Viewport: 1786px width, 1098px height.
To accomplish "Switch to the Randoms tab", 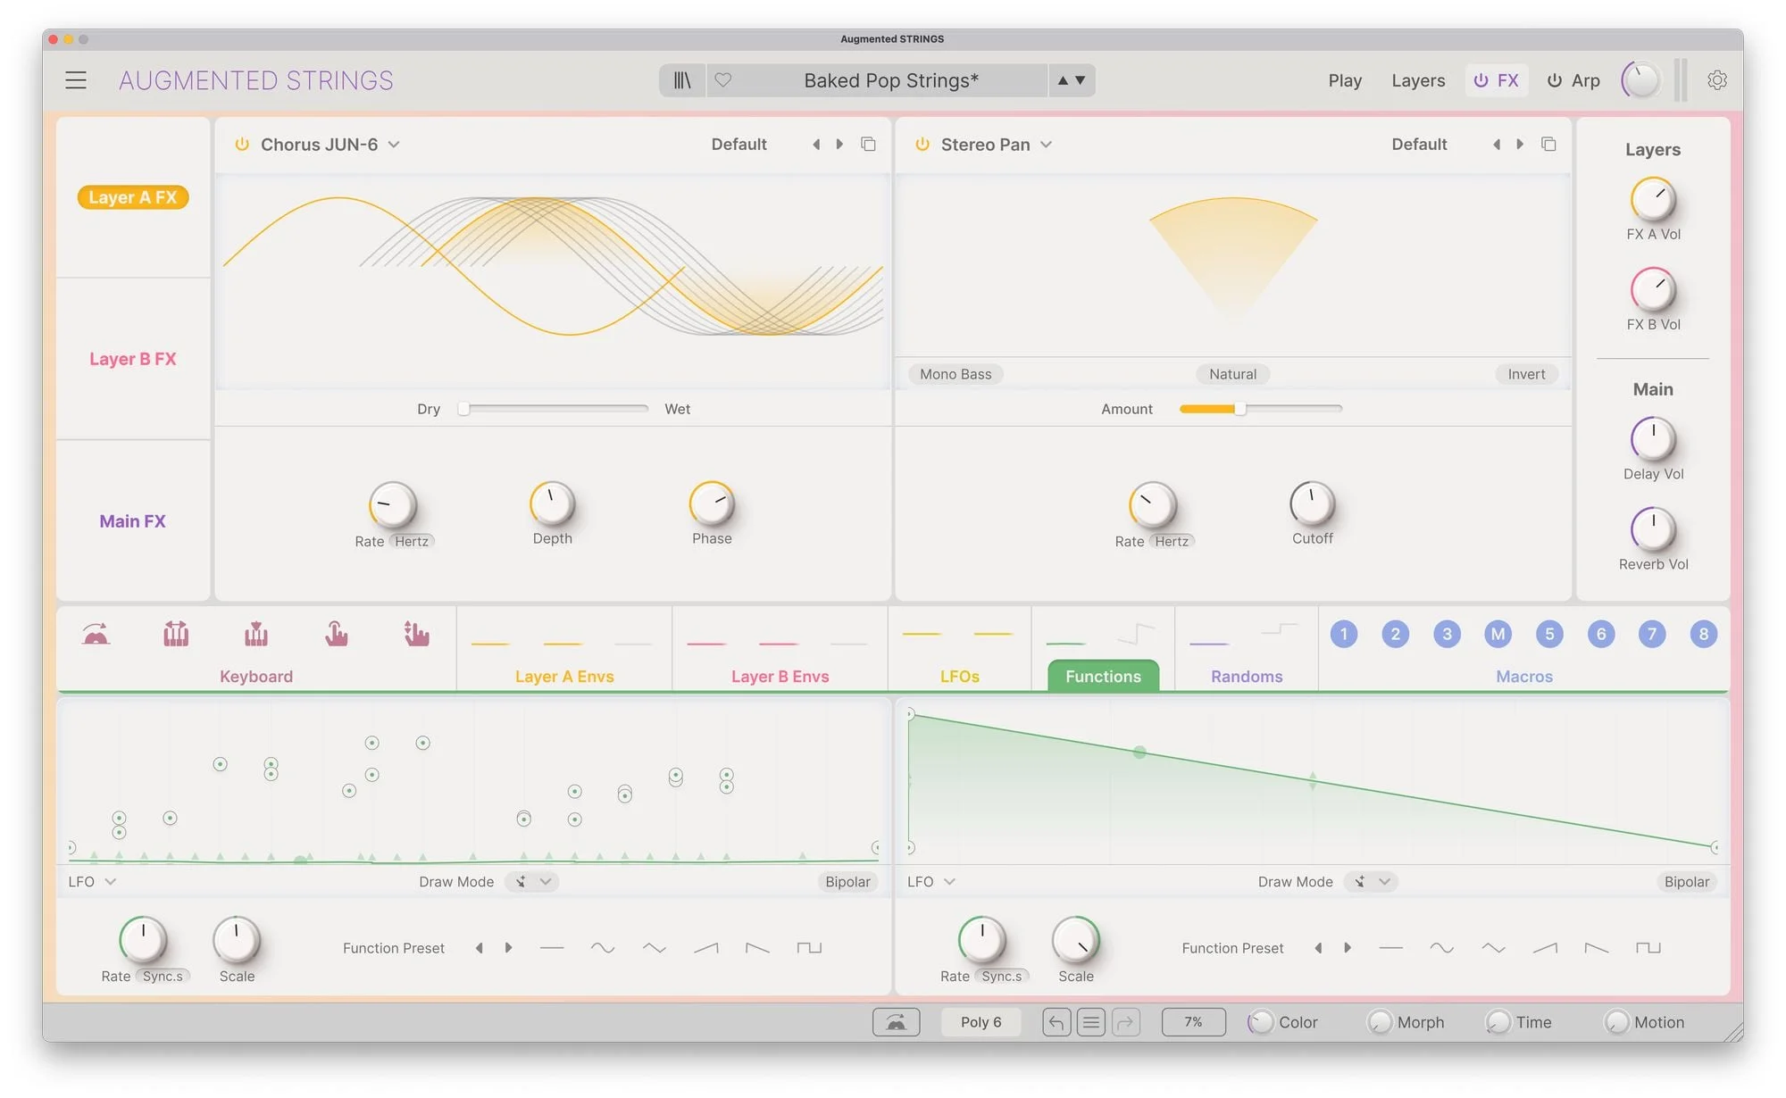I will [x=1246, y=677].
